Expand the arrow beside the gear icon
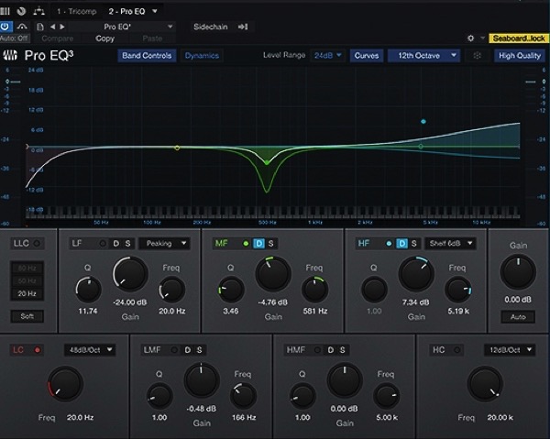The image size is (550, 439). pos(483,38)
